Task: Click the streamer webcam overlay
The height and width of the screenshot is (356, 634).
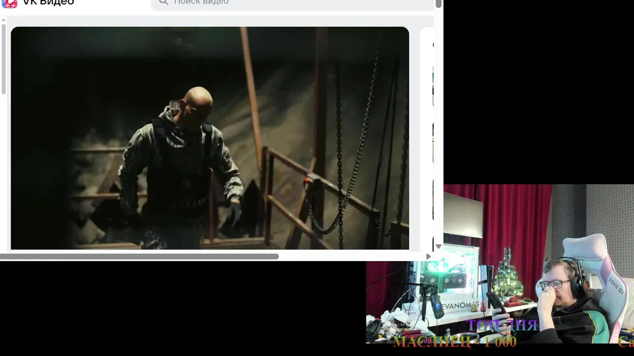Action: [x=500, y=264]
